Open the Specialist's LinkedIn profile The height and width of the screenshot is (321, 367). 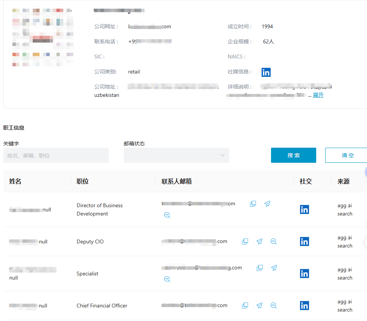click(305, 274)
